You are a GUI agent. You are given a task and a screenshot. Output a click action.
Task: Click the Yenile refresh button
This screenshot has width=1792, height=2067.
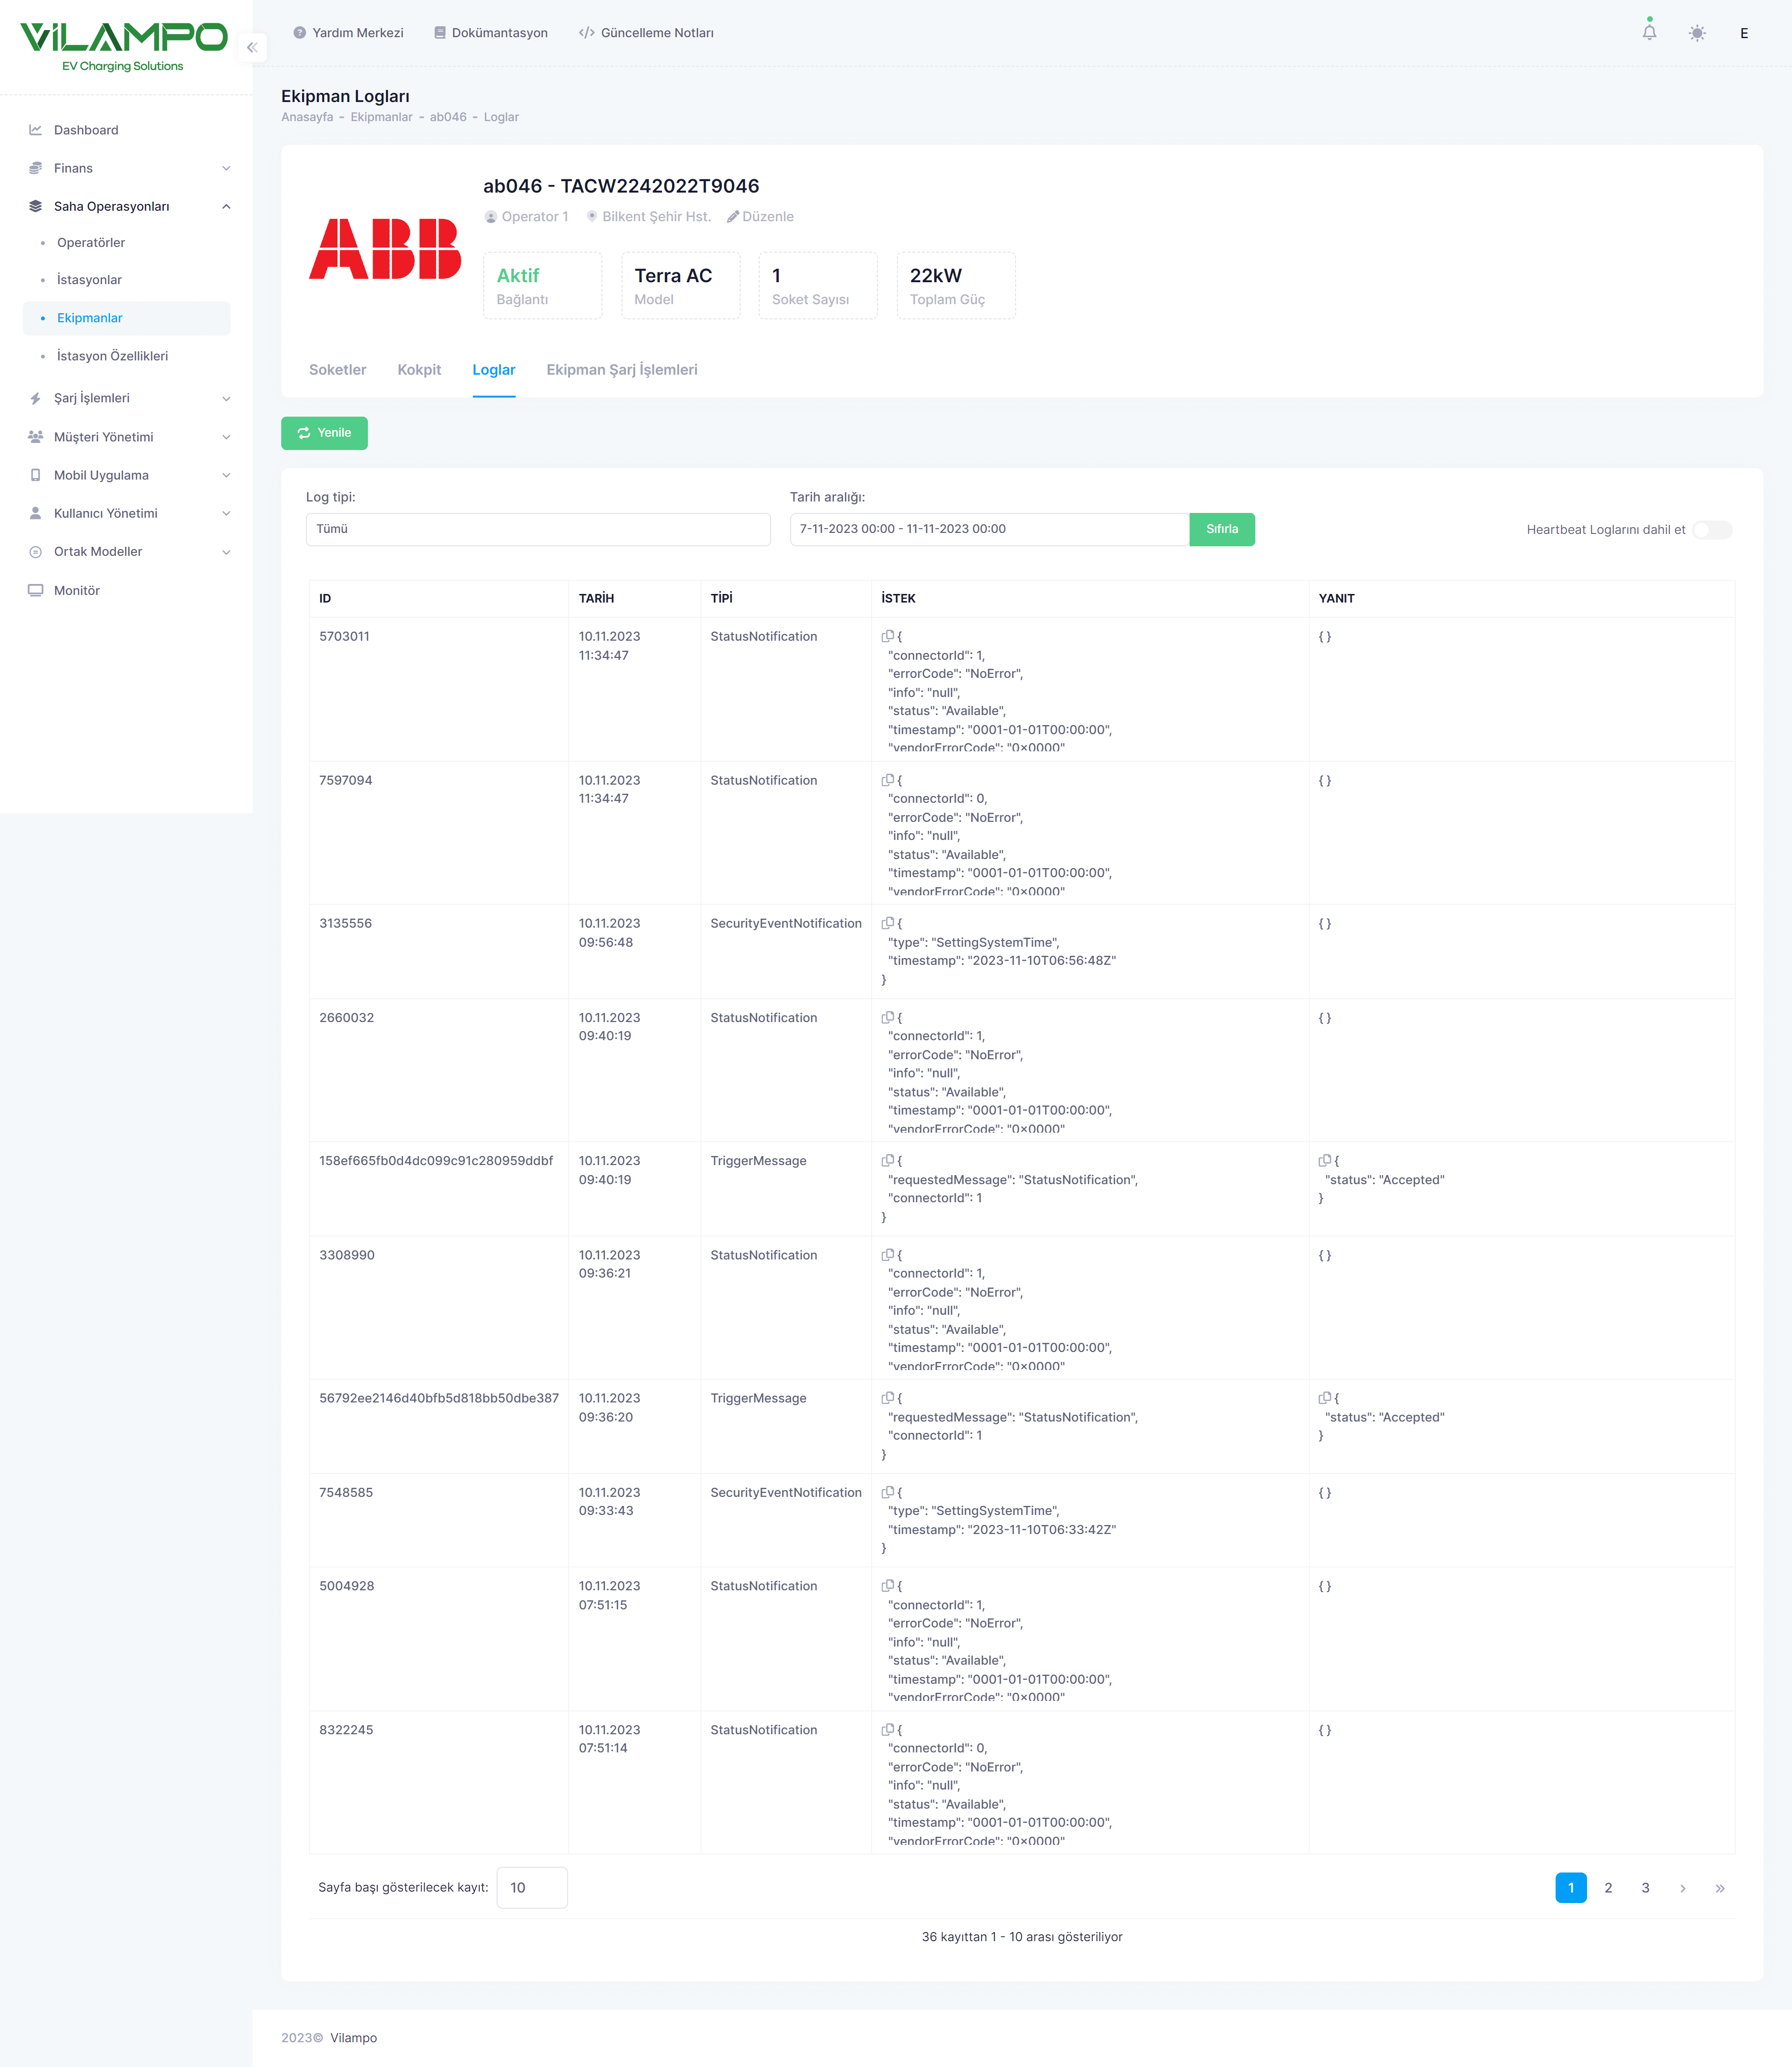[x=324, y=433]
